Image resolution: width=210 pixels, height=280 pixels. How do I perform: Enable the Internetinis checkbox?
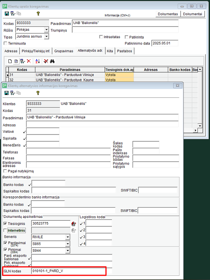coord(5,230)
